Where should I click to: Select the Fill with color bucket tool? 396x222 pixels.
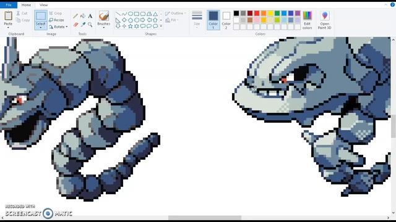click(83, 16)
